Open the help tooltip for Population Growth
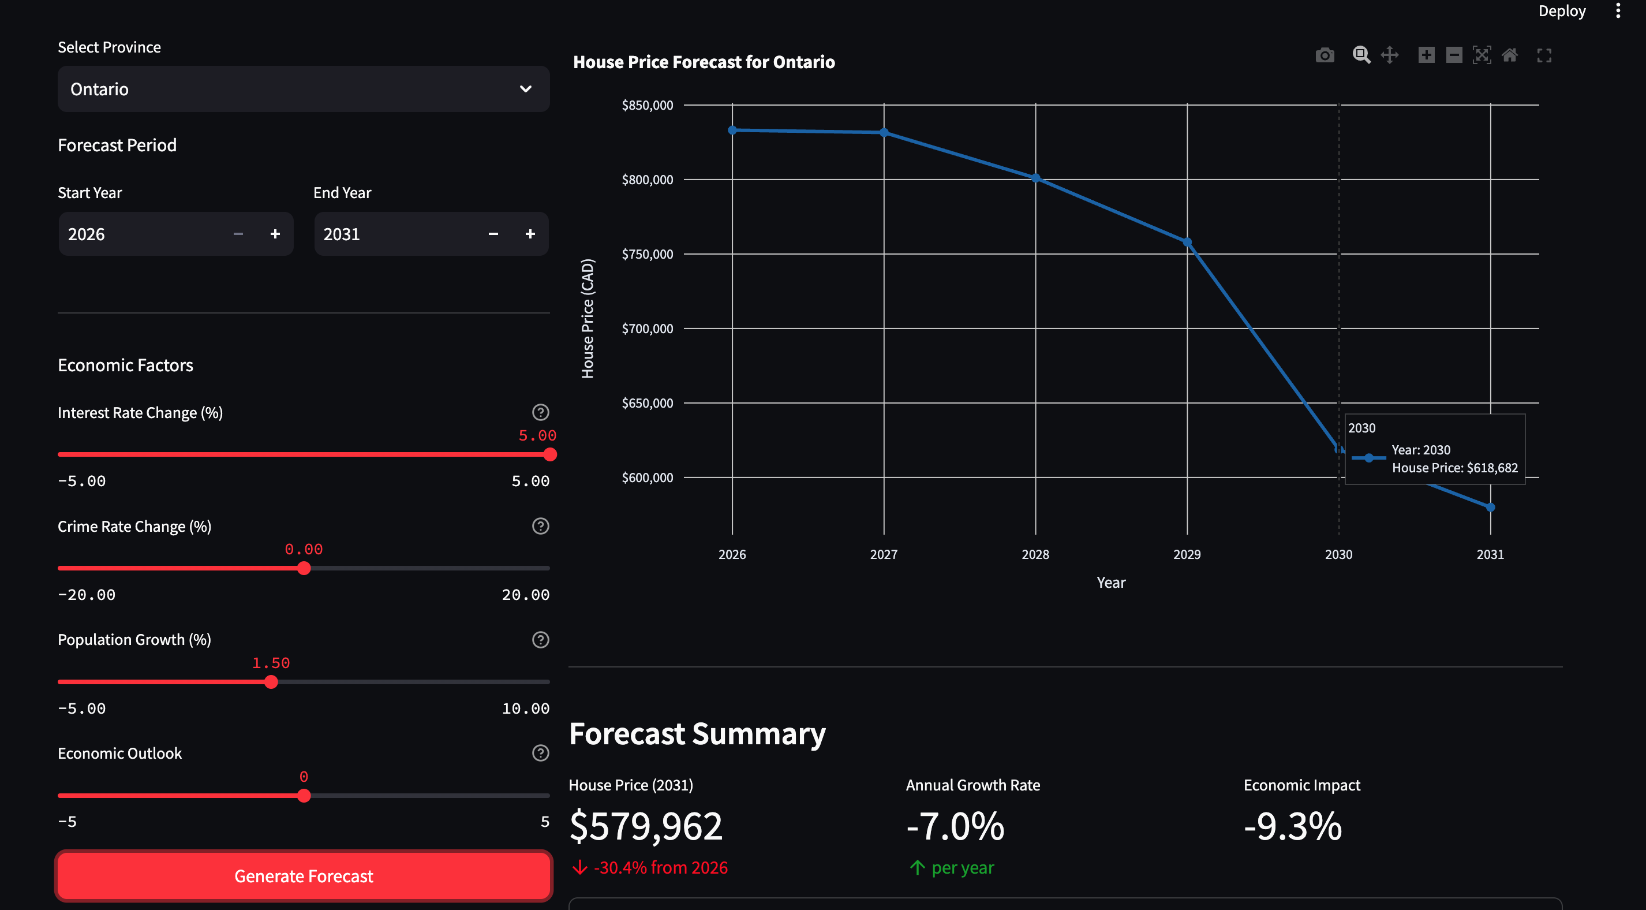The height and width of the screenshot is (910, 1646). click(x=540, y=640)
